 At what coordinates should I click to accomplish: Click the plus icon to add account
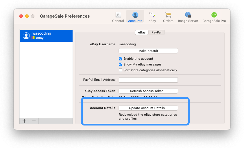click(25, 121)
